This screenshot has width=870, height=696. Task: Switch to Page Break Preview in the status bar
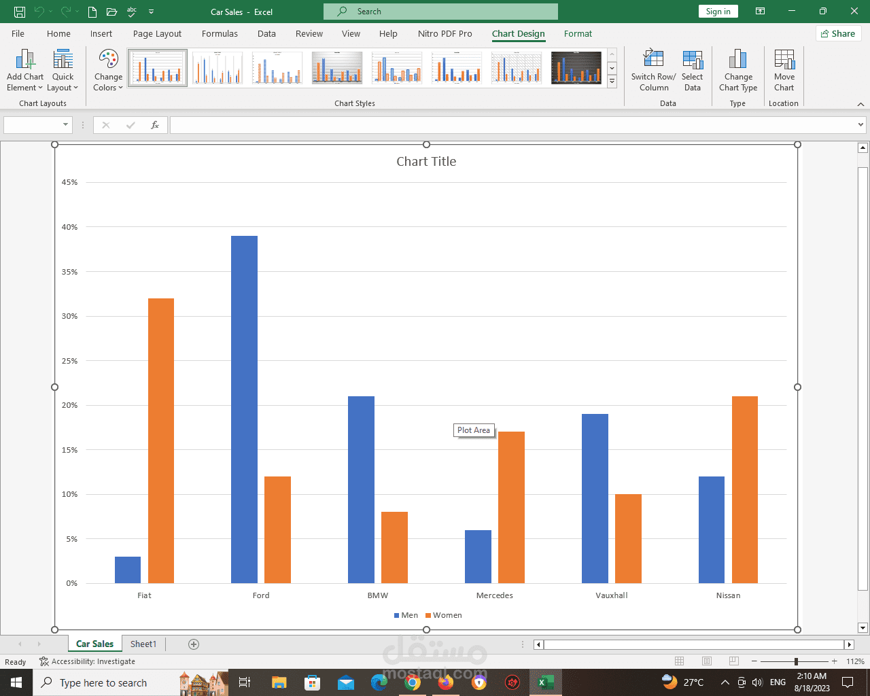[x=734, y=661]
